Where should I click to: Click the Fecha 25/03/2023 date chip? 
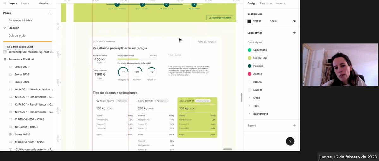pyautogui.click(x=207, y=42)
